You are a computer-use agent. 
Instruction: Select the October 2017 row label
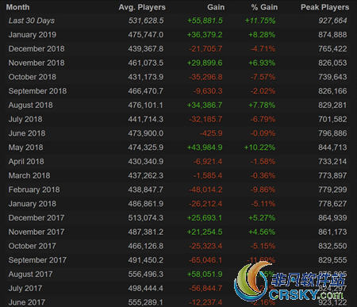click(x=33, y=246)
